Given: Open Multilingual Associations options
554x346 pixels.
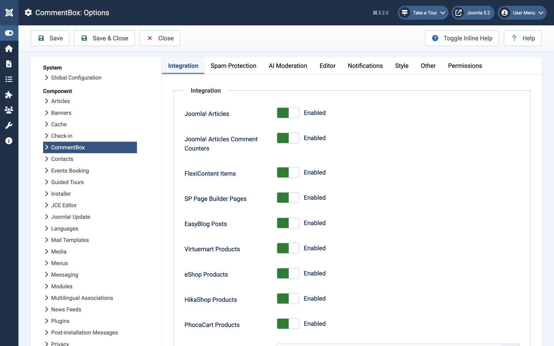Looking at the screenshot, I should pos(90,298).
